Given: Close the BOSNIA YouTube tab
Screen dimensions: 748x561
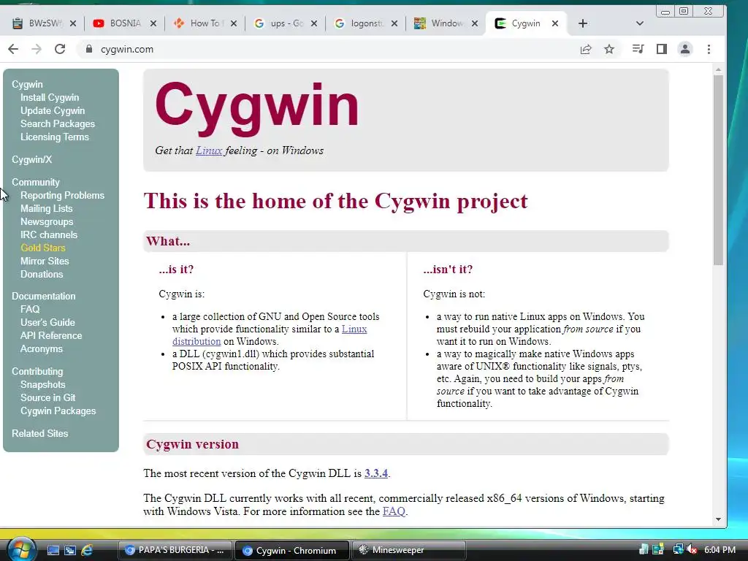Looking at the screenshot, I should click(153, 23).
